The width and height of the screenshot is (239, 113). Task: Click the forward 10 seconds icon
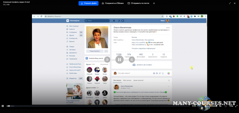click(x=132, y=59)
